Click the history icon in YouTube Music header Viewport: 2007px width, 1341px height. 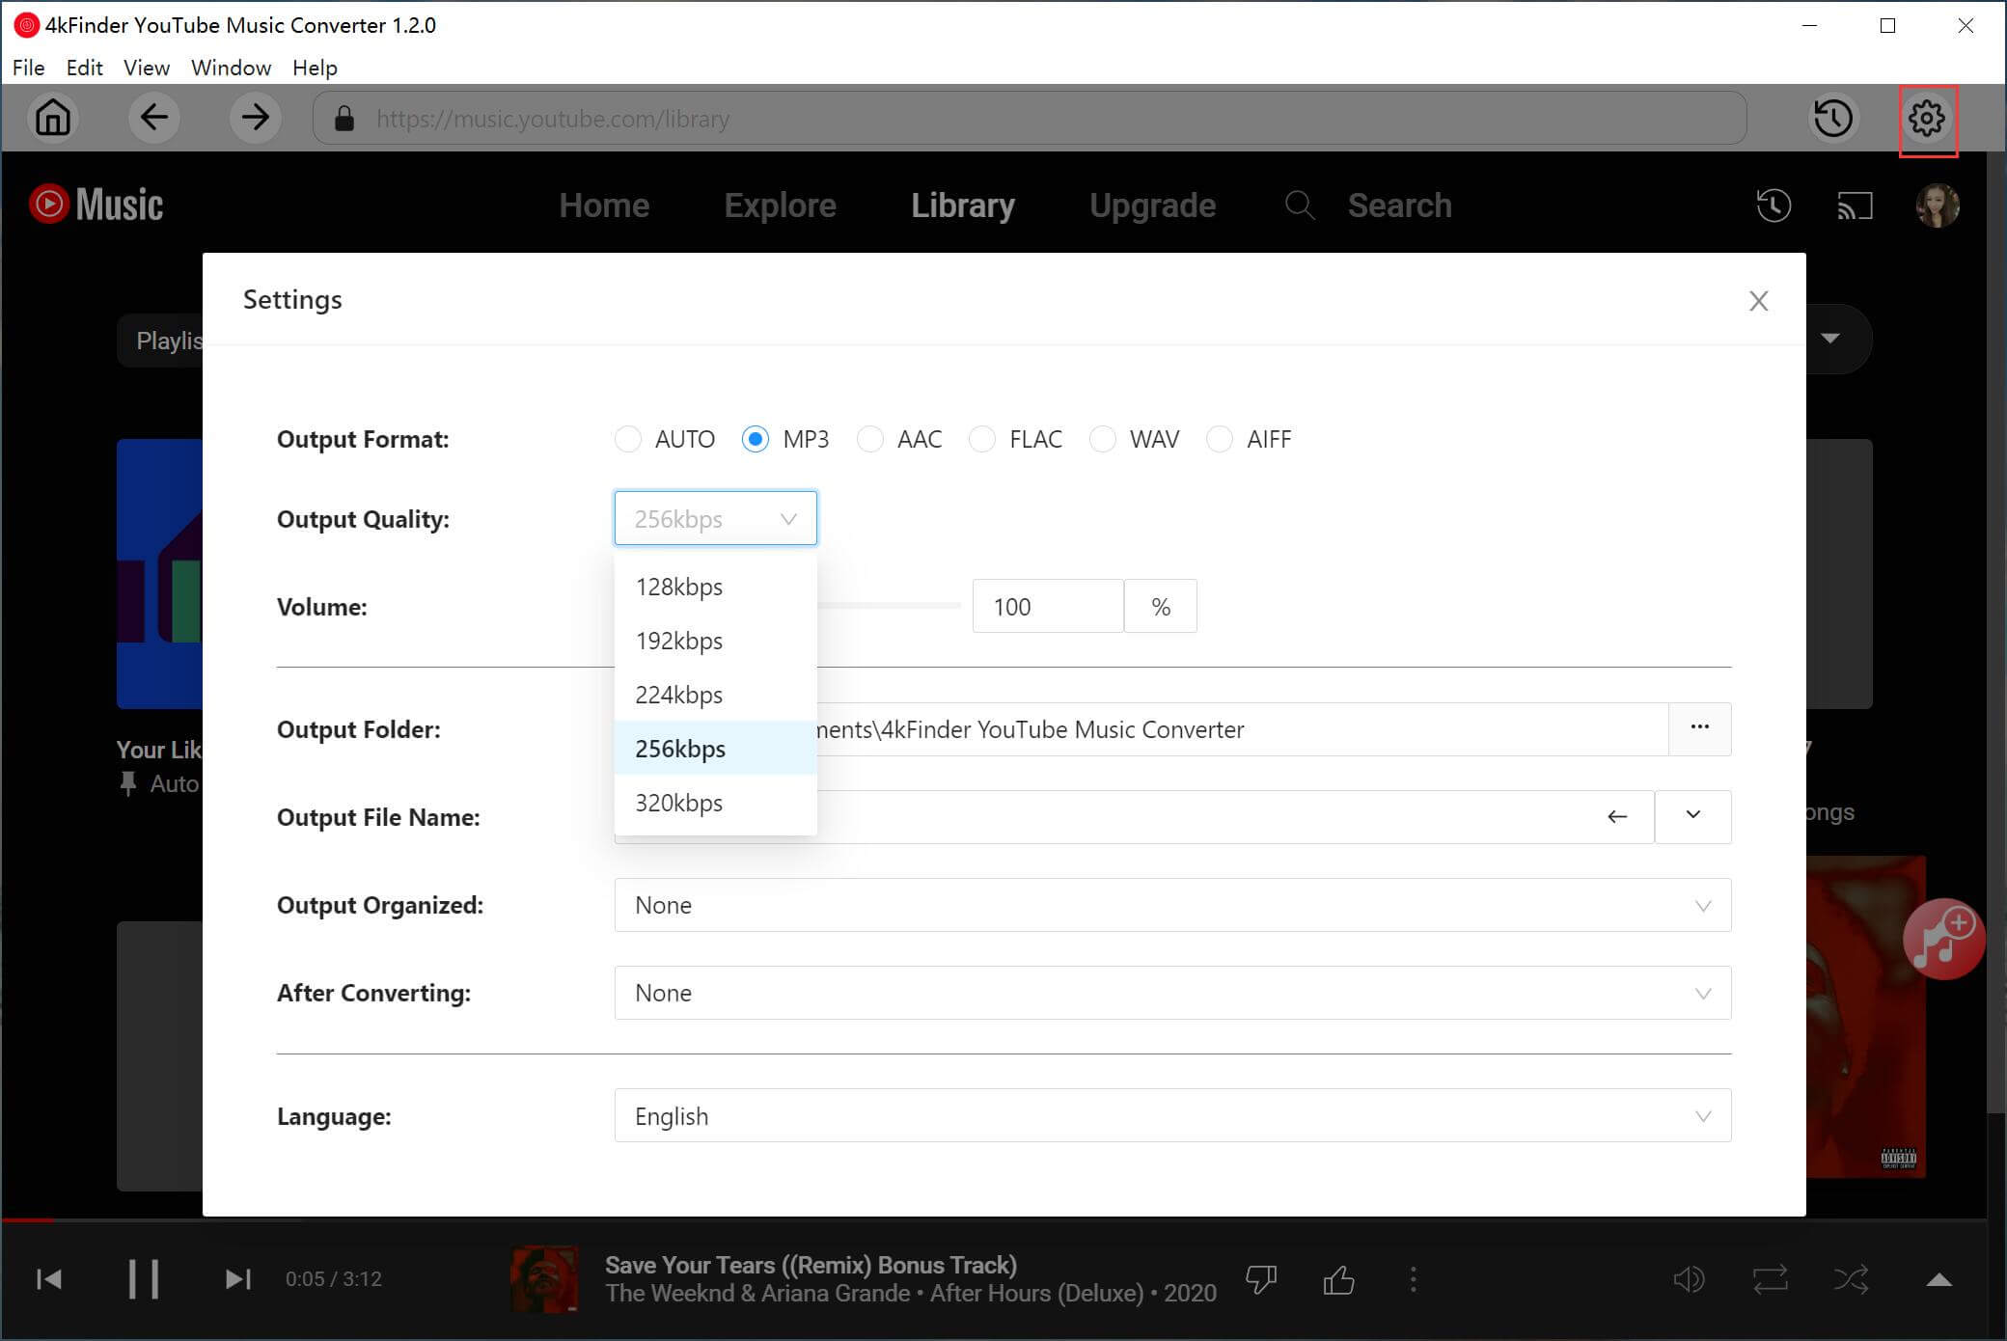coord(1772,205)
